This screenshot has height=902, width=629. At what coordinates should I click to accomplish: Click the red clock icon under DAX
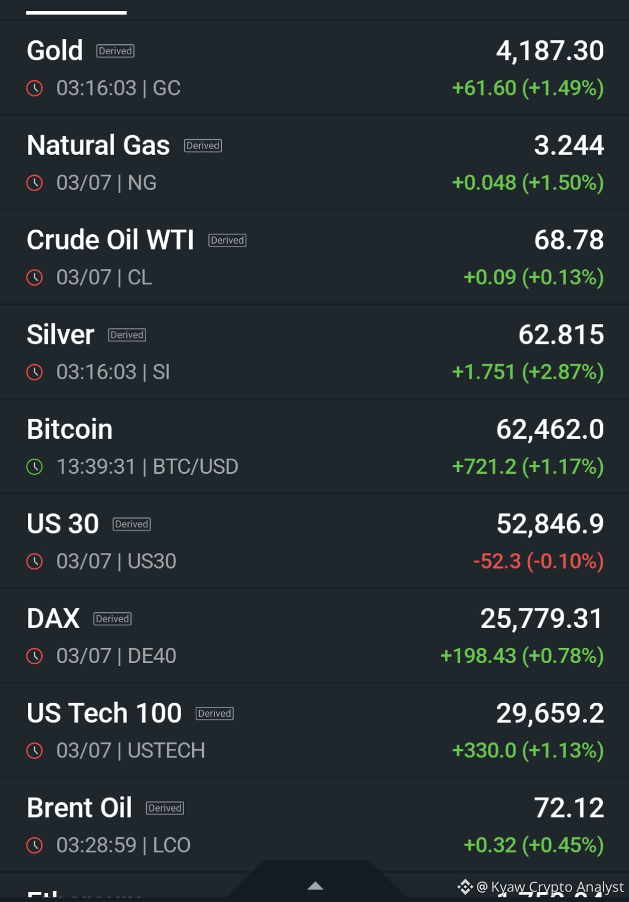click(35, 656)
